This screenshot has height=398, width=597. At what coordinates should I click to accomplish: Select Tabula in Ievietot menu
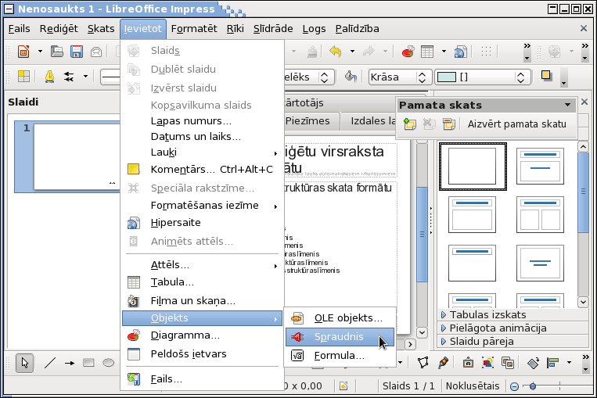tap(202, 282)
